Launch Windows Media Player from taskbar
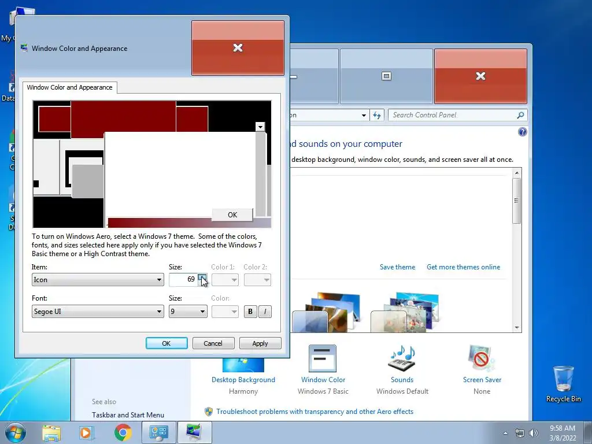Viewport: 592px width, 444px height. [x=86, y=432]
